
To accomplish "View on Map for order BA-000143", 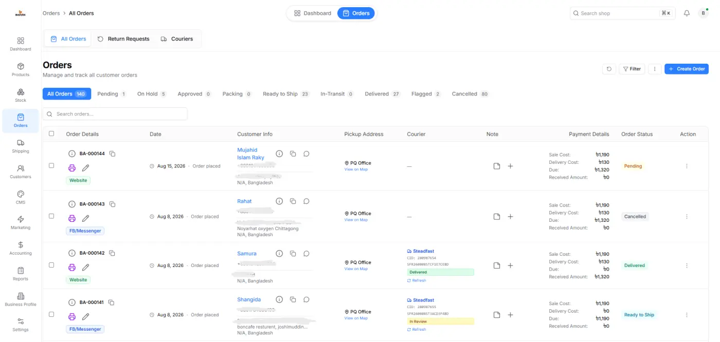I will click(356, 220).
